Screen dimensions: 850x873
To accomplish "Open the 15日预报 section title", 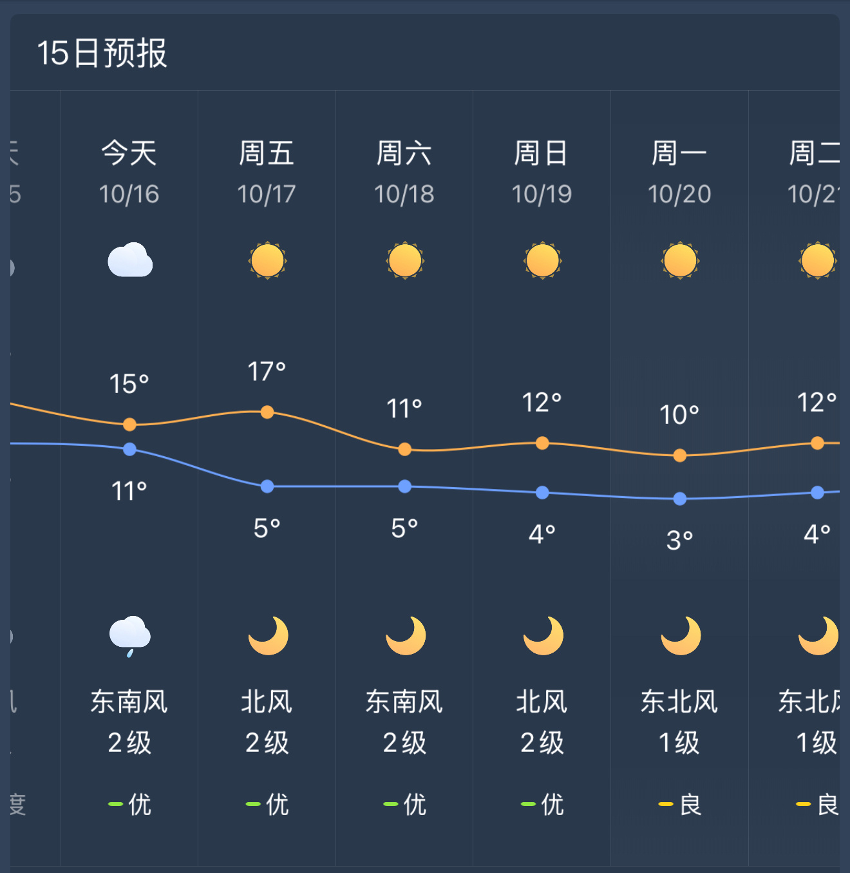I will [102, 53].
